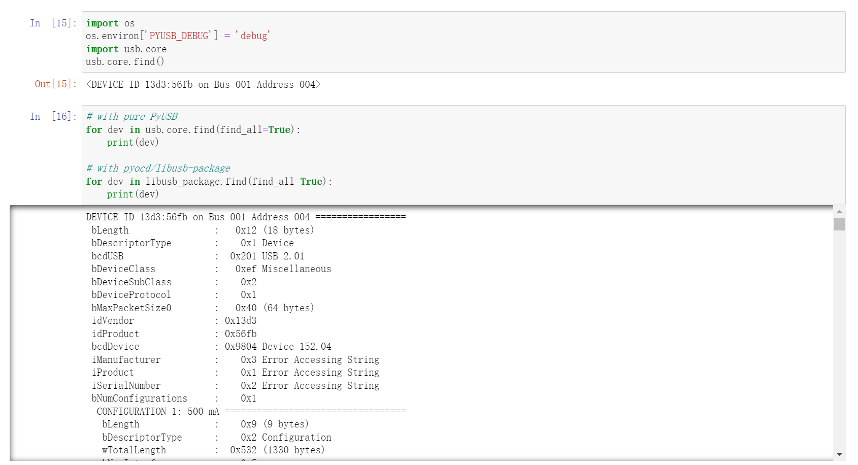This screenshot has width=858, height=465.
Task: Click the output area scrollbar thumb
Action: 839,224
